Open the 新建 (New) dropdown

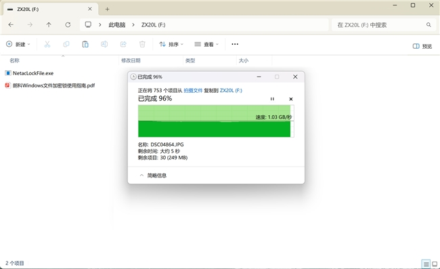(x=18, y=44)
